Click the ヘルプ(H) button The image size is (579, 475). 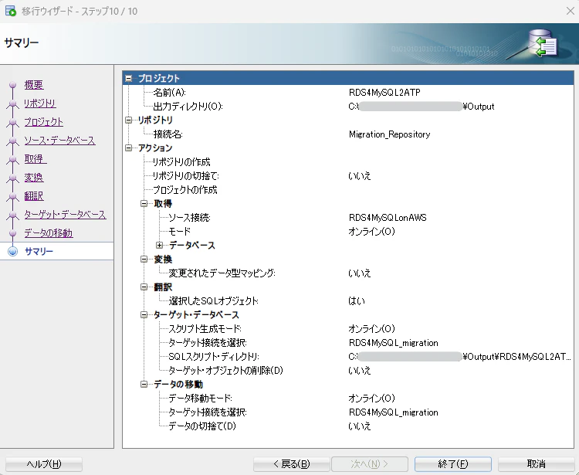[x=44, y=464]
